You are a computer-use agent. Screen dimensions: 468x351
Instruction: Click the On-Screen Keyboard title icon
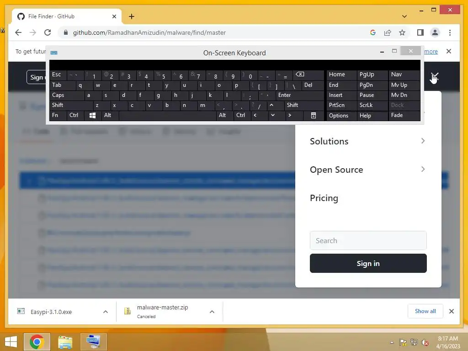54,53
